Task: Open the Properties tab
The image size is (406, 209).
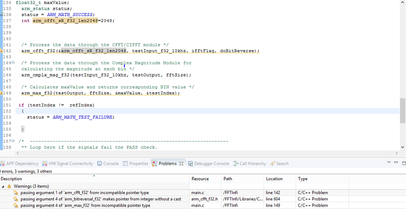Action: (135, 163)
